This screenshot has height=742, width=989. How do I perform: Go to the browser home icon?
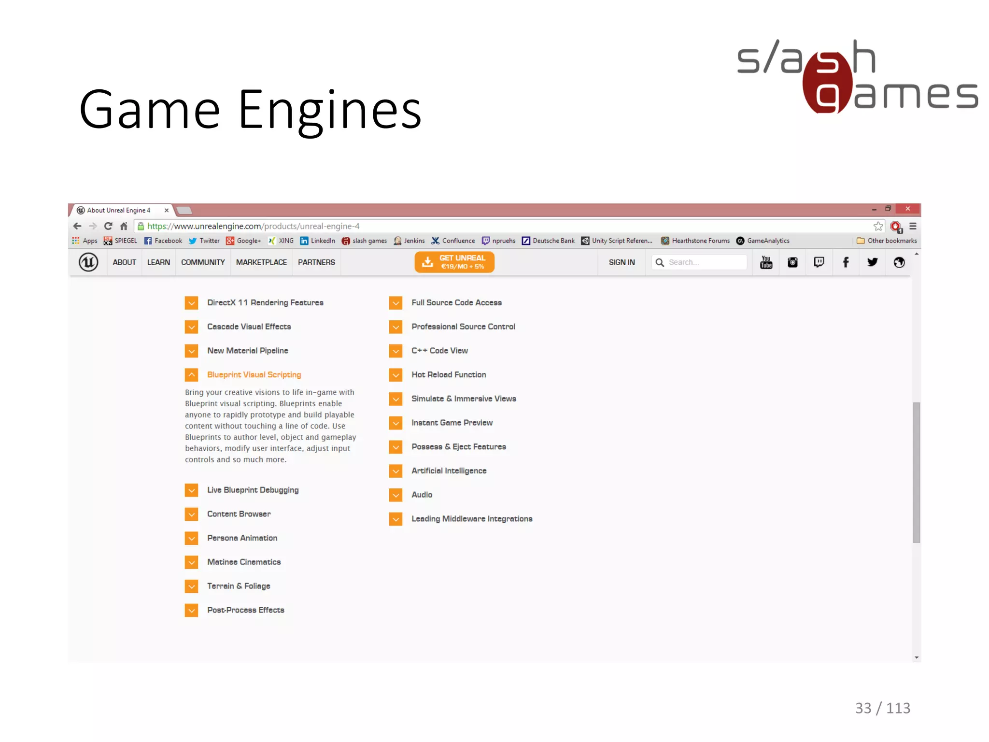[x=124, y=226]
